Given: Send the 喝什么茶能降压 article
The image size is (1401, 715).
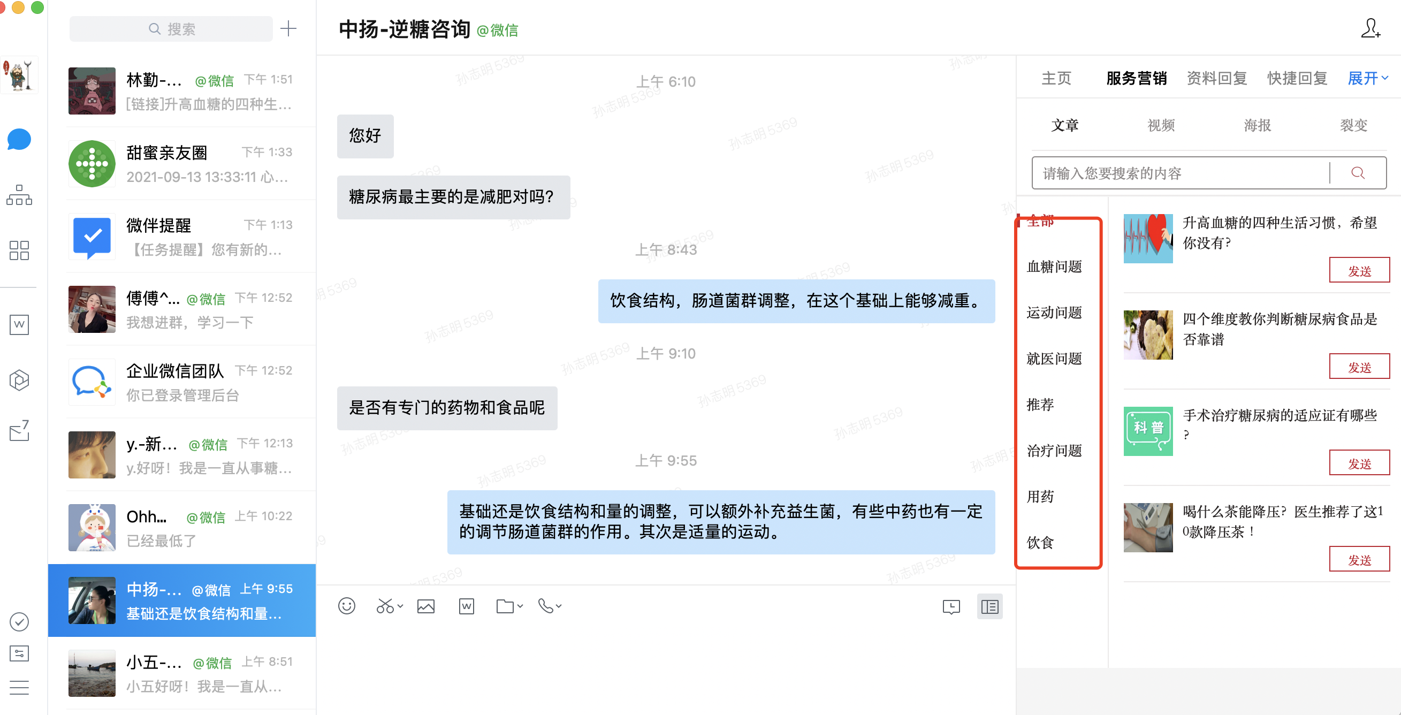Looking at the screenshot, I should click(x=1359, y=559).
